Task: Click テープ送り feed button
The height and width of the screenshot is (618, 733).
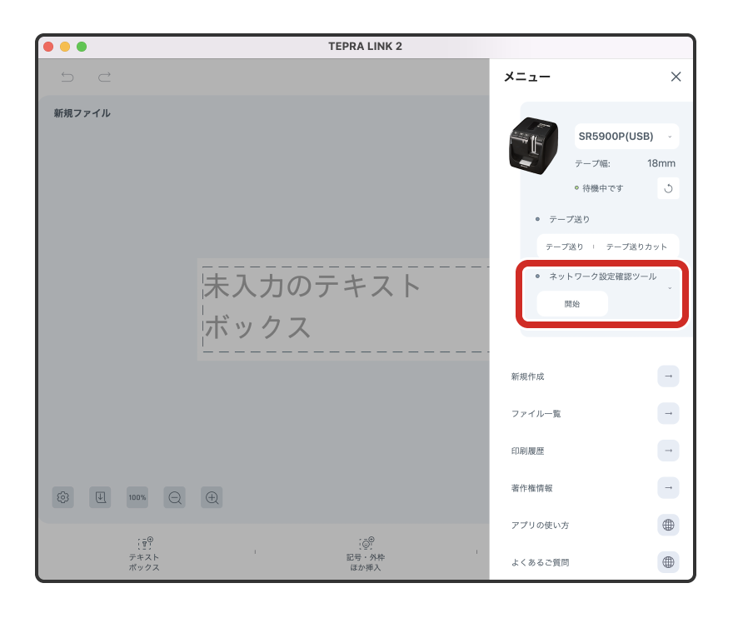Action: [x=565, y=247]
